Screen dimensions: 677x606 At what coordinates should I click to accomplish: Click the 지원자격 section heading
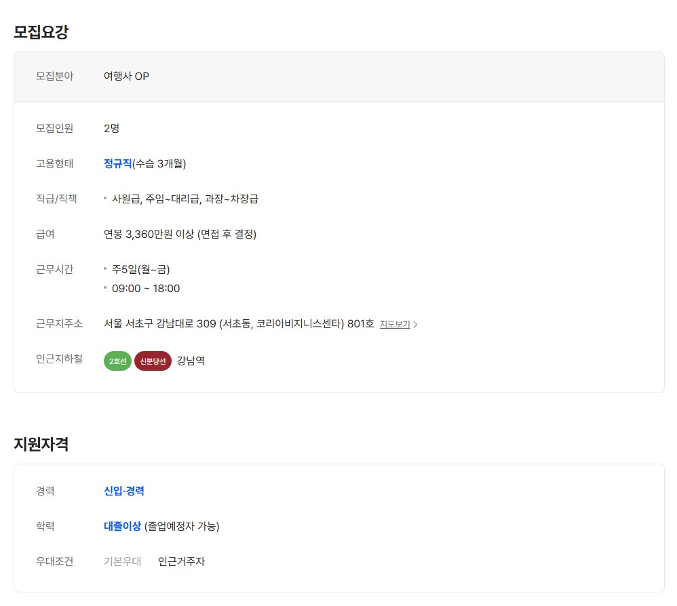pos(41,444)
